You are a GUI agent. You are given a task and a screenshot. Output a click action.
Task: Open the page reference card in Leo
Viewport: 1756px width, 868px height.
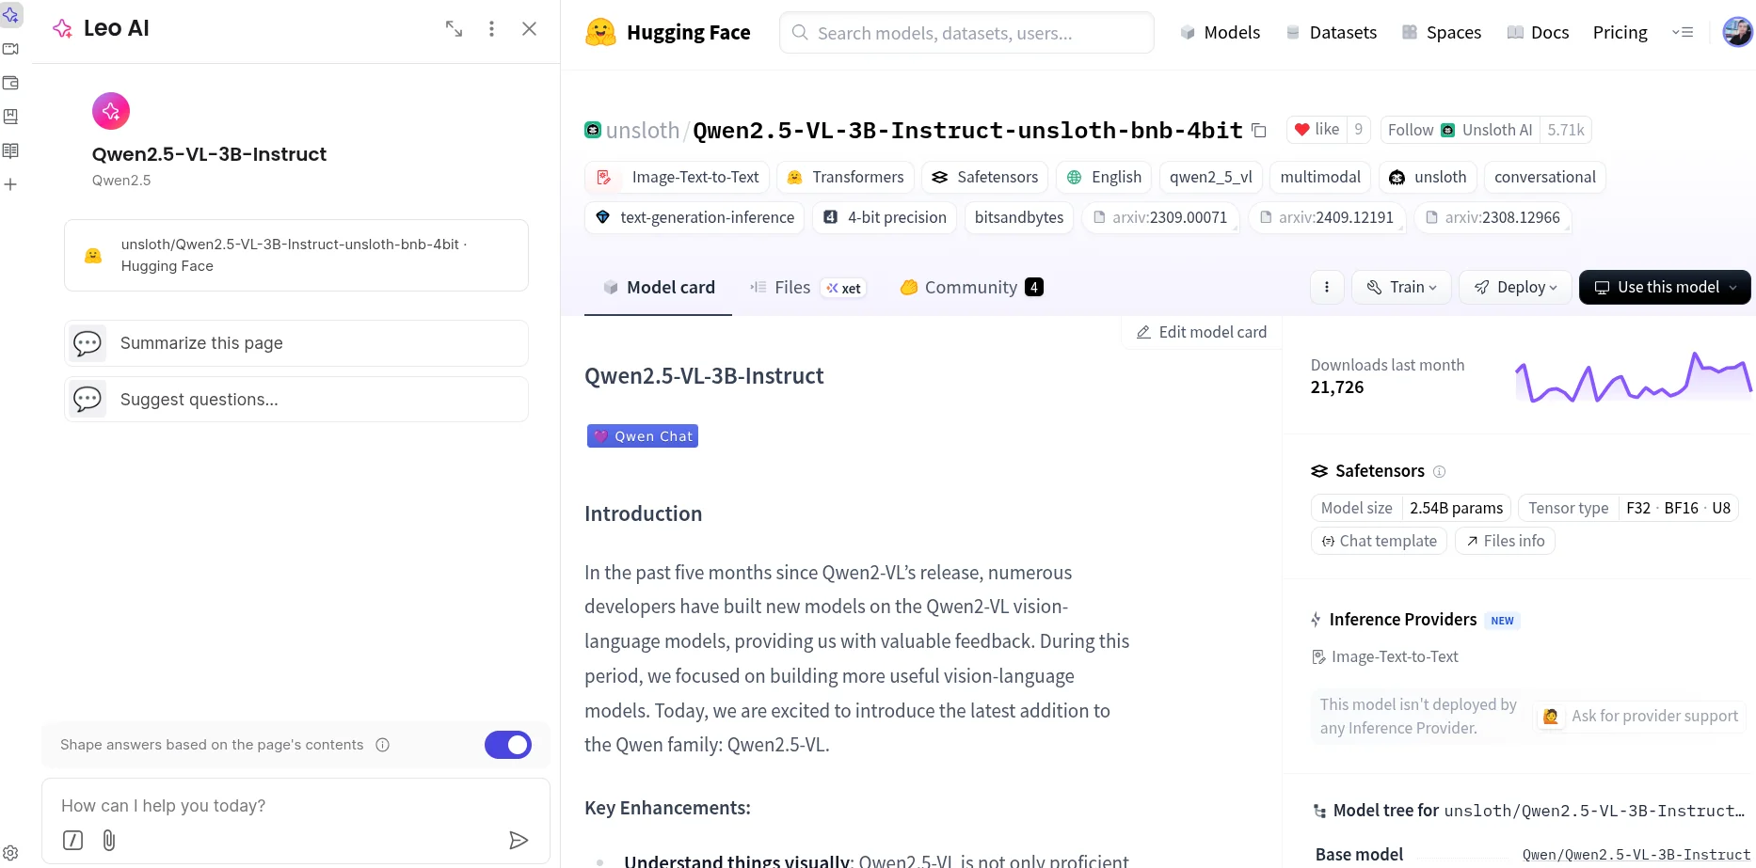click(x=296, y=255)
